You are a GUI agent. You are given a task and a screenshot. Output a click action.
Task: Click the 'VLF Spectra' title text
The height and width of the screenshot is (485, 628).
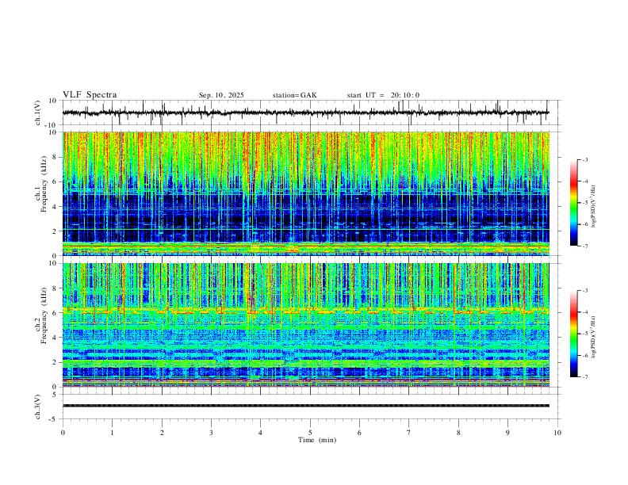click(90, 95)
